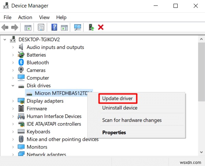Screen dimensions: 205x166
Task: Click Scan for hardware changes monitor icon
Action: point(78,27)
